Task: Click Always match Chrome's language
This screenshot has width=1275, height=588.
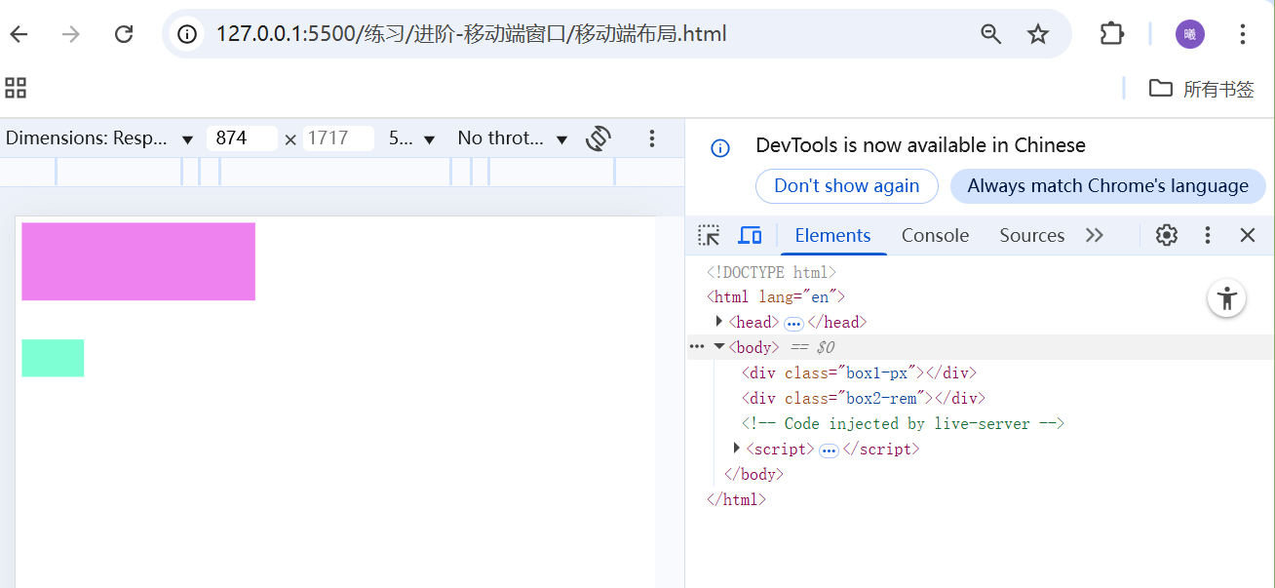Action: point(1108,186)
